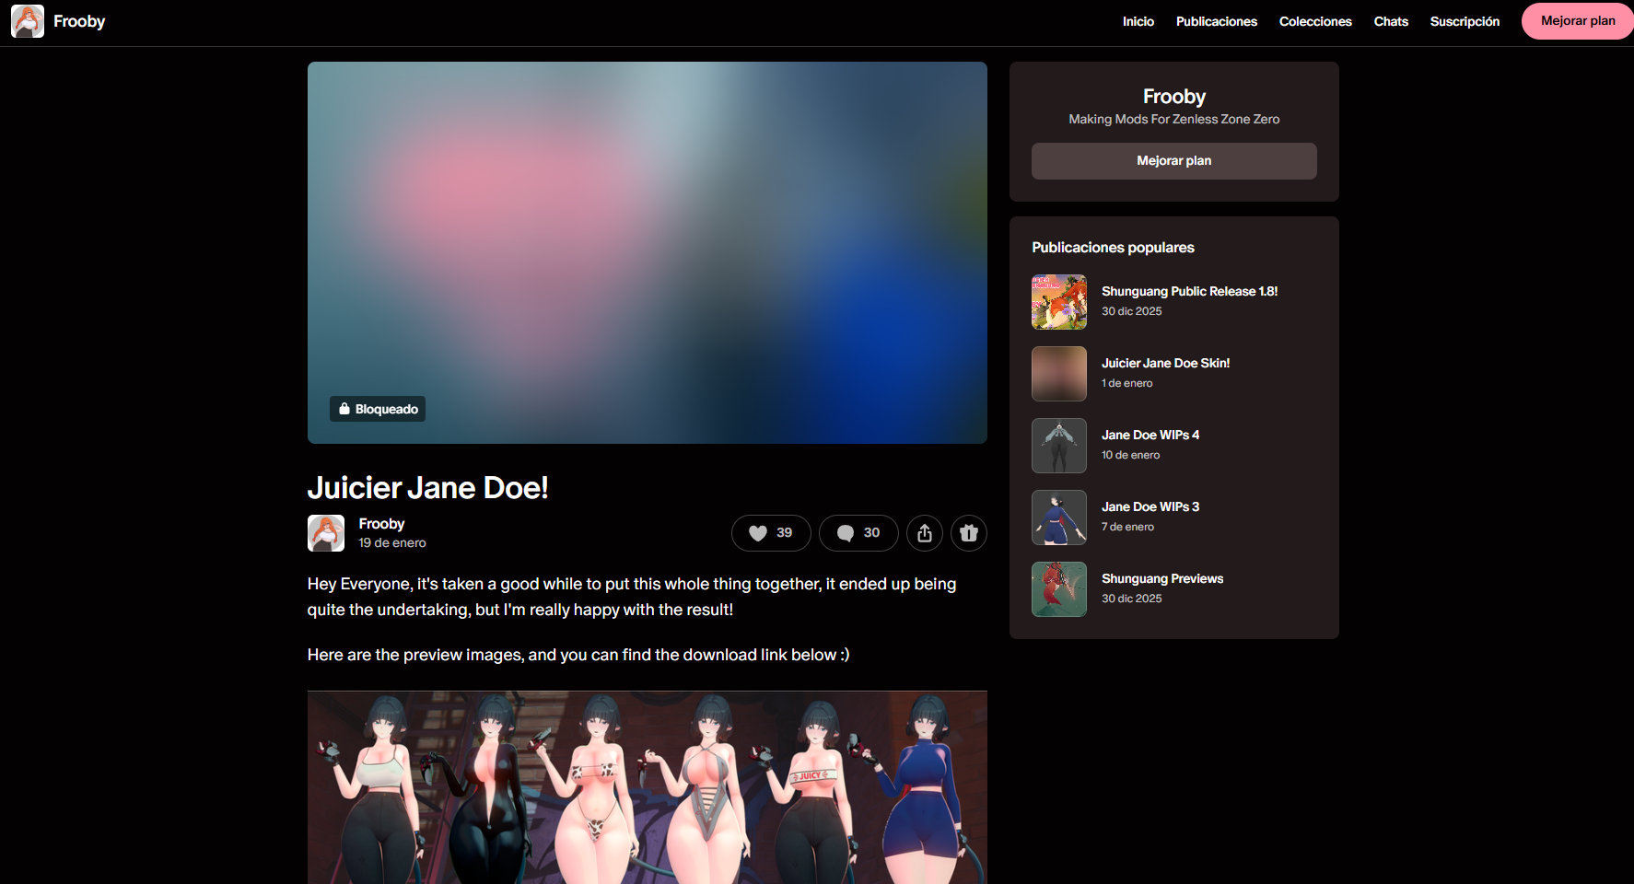The height and width of the screenshot is (884, 1634).
Task: Open Jane Doe WIPs 3 thumbnail
Action: coord(1059,518)
